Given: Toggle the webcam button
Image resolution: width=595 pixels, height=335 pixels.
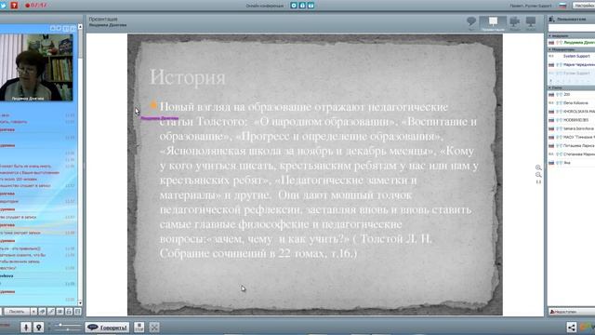Looking at the screenshot, I should (38, 327).
